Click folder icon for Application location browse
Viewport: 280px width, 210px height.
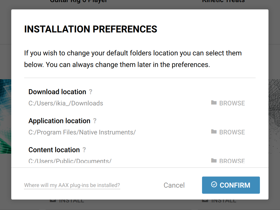click(214, 132)
